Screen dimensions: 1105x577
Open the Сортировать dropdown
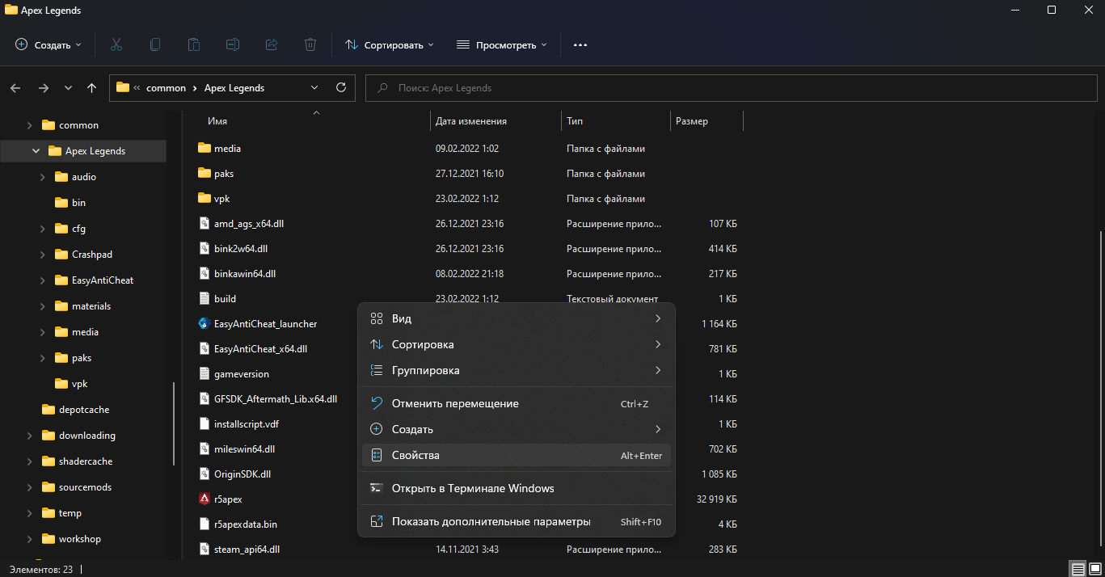point(390,44)
